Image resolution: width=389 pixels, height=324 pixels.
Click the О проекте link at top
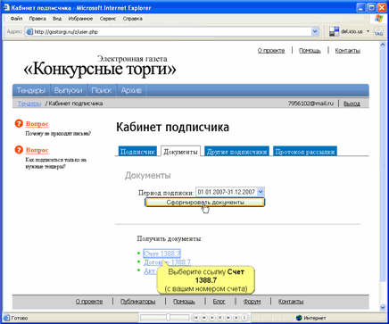tap(271, 51)
